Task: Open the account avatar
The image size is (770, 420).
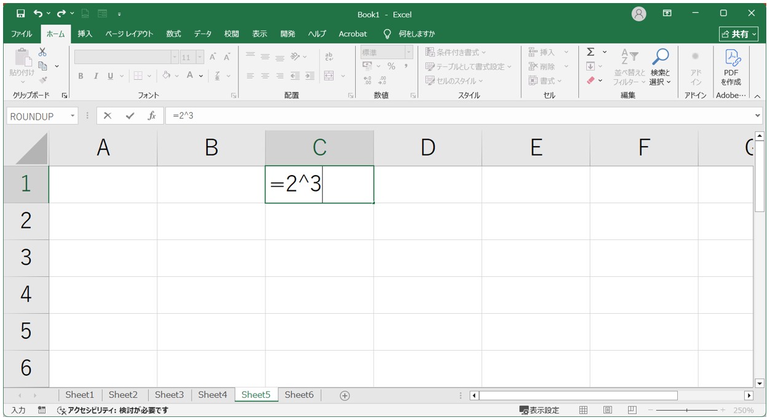Action: pos(639,14)
